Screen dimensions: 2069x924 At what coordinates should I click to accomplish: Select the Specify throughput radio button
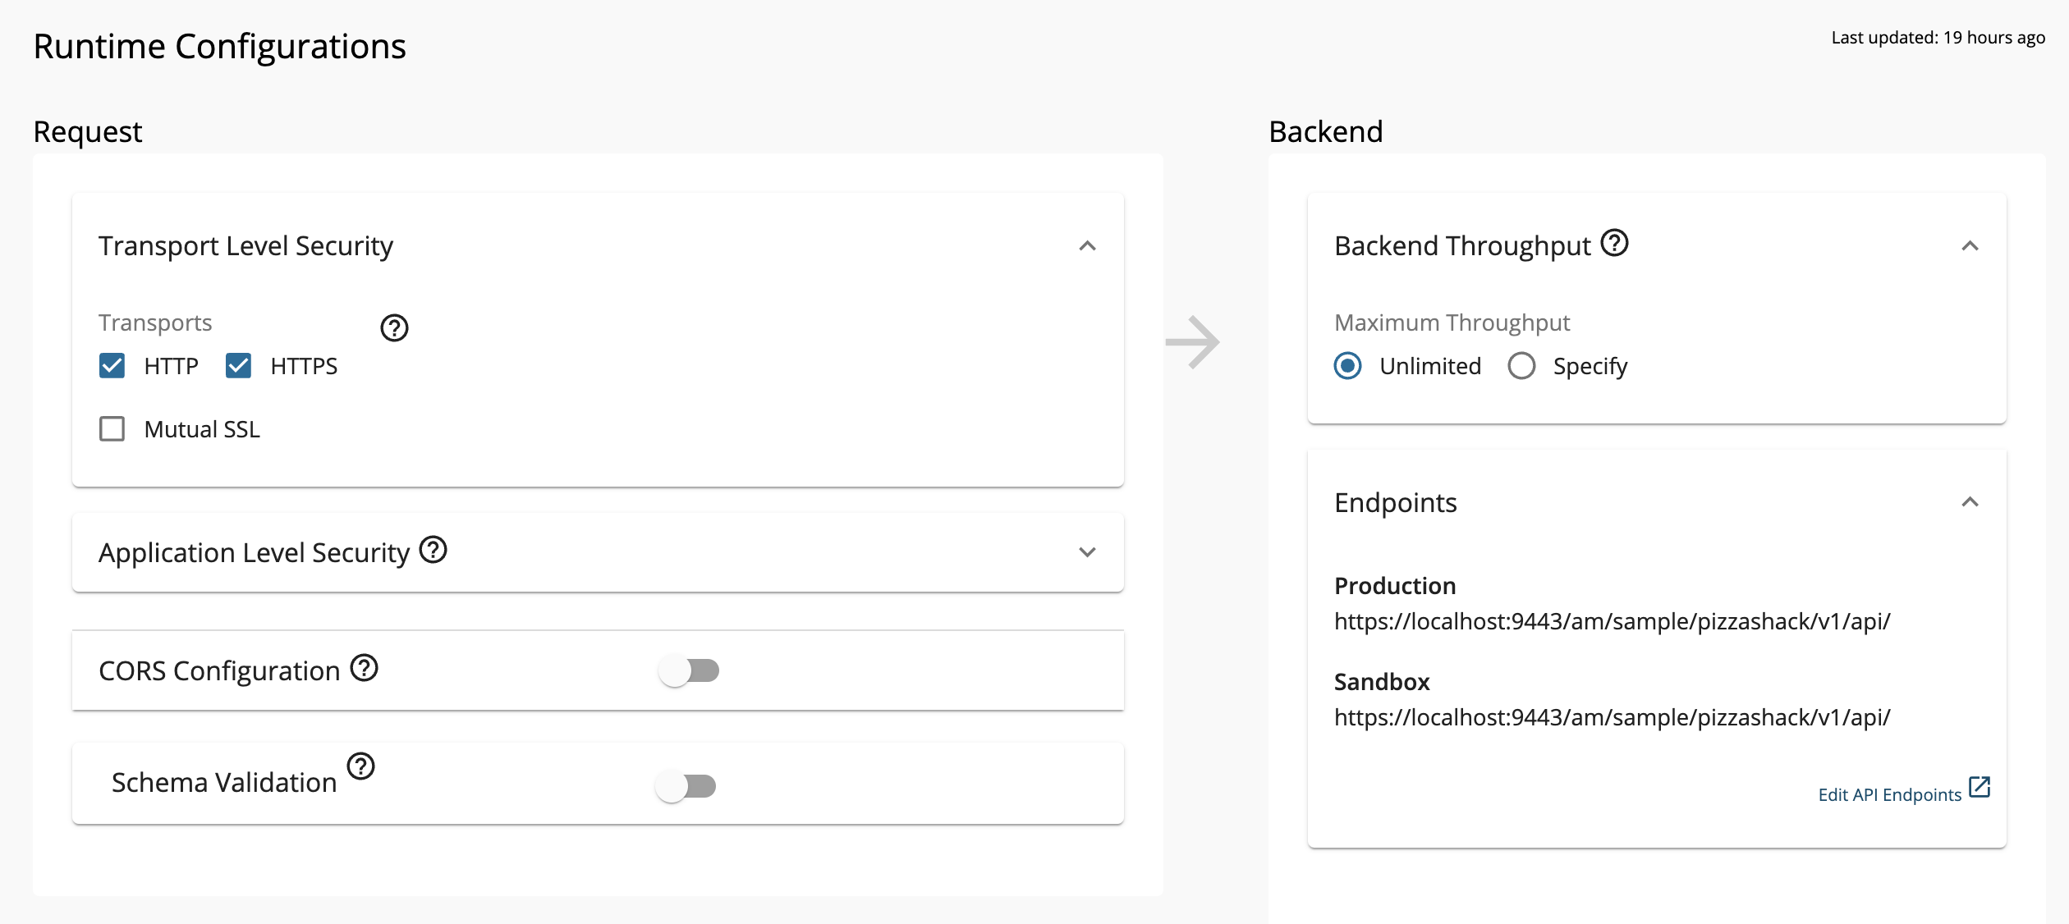coord(1521,366)
